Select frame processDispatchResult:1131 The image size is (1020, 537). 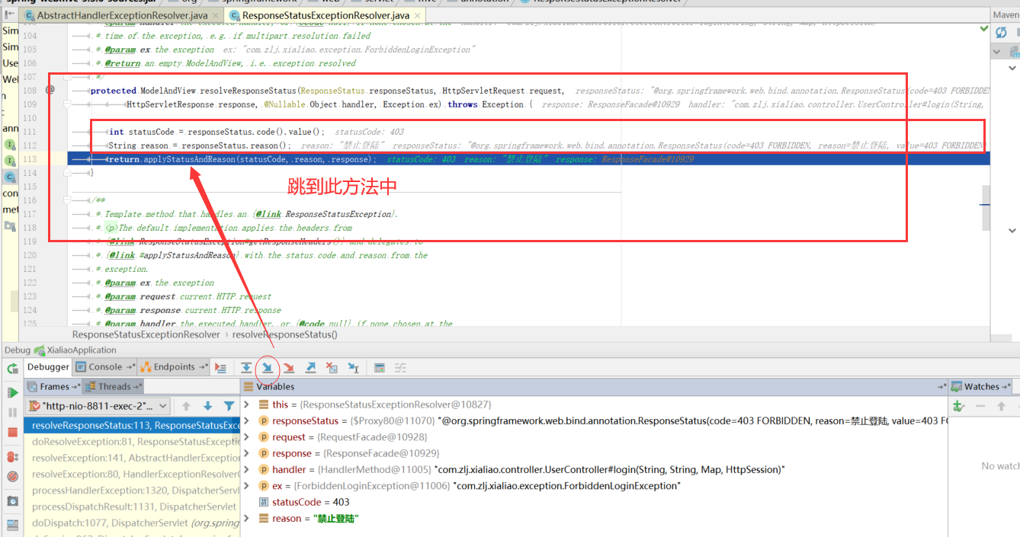point(131,507)
